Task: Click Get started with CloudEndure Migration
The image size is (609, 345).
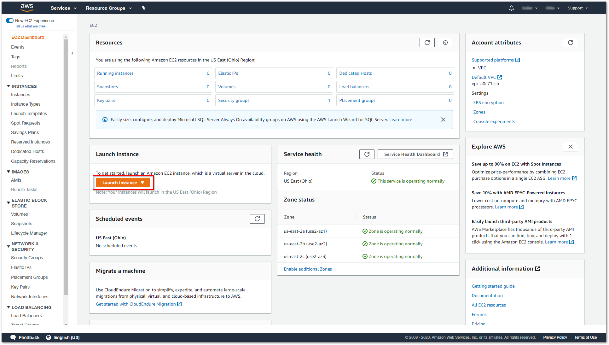Action: coord(136,304)
